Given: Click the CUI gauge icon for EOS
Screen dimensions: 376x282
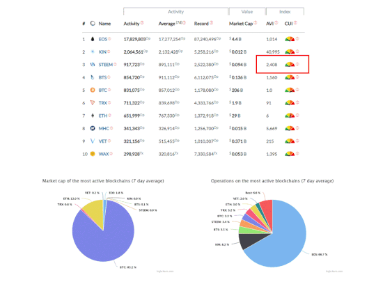Looking at the screenshot, I should click(x=290, y=39).
